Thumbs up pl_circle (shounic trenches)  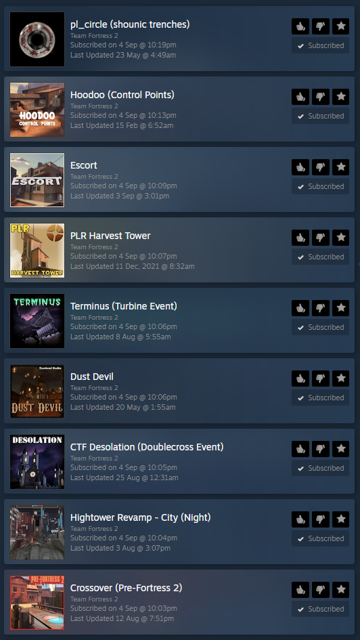tap(300, 26)
